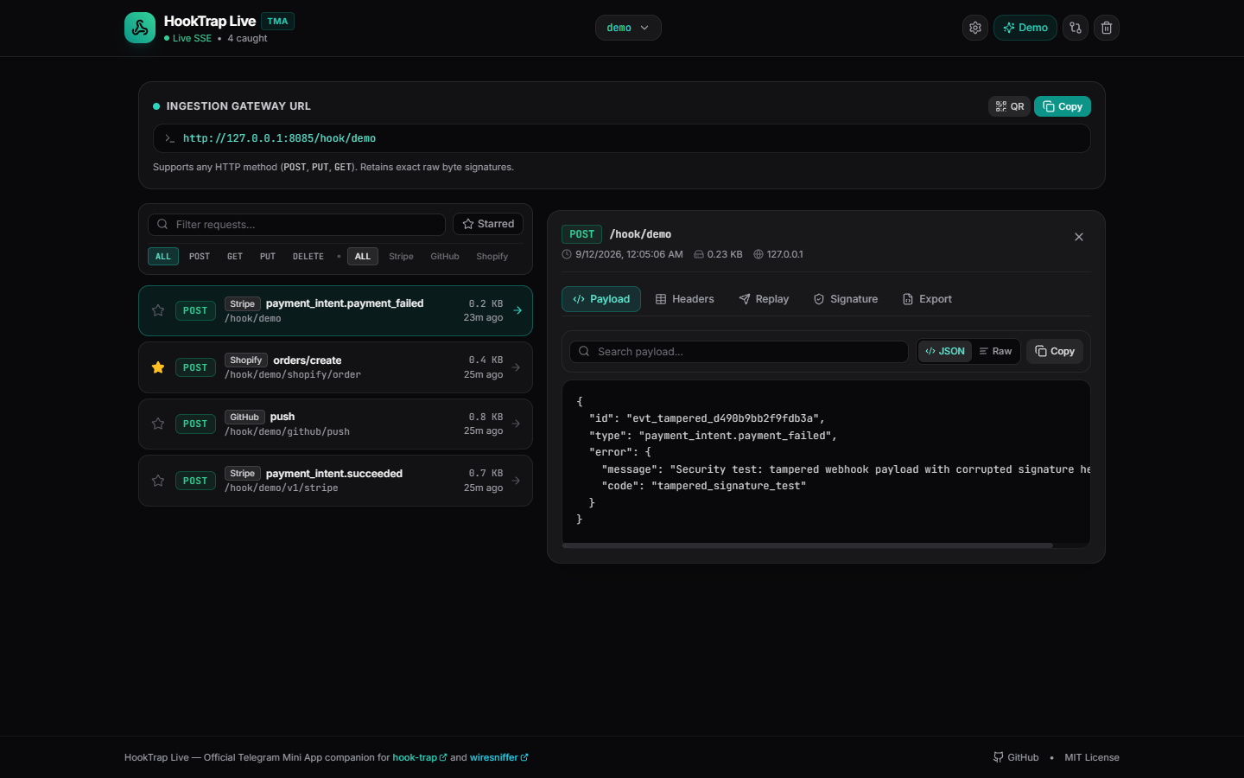This screenshot has height=778, width=1244.
Task: Filter requests by GitHub source
Action: [x=445, y=257]
